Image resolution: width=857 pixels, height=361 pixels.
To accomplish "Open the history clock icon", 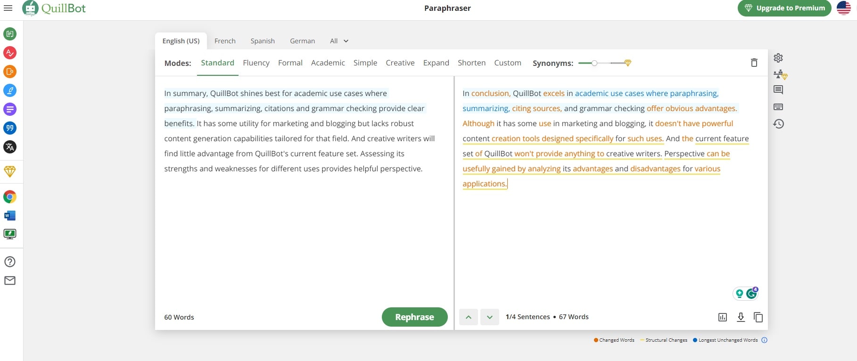I will point(778,124).
